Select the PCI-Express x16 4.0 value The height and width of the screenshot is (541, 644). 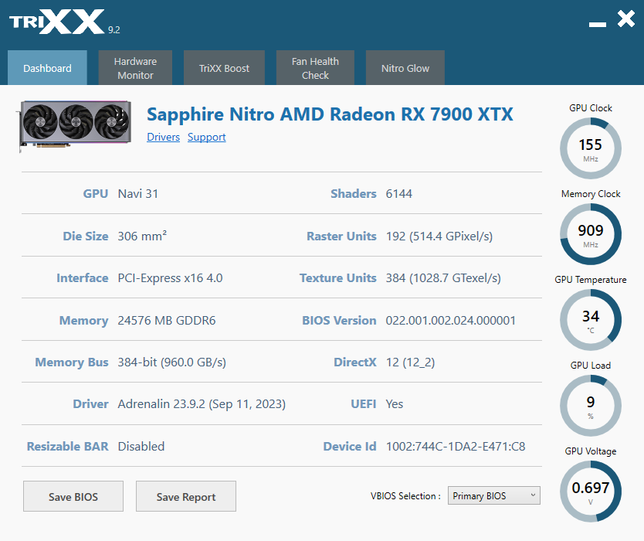click(x=170, y=278)
